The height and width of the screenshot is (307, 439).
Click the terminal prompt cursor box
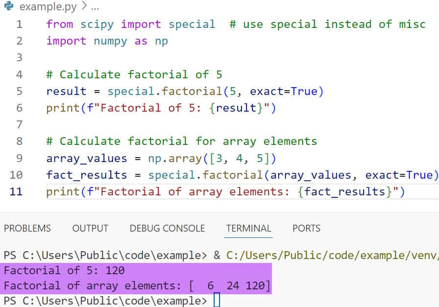(x=217, y=300)
